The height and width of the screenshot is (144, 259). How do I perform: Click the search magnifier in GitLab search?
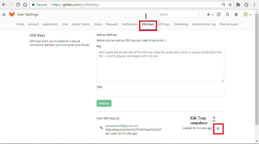pos(199,14)
